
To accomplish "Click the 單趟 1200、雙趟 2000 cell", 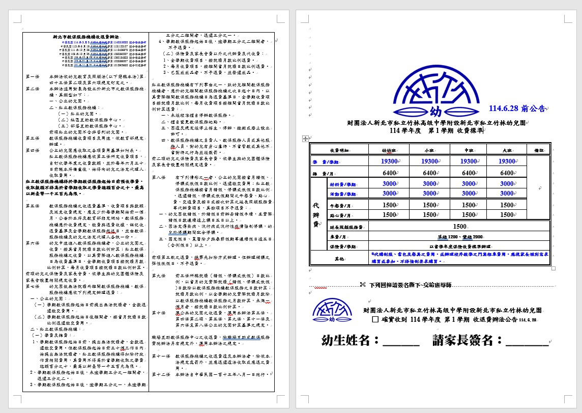I will click(x=460, y=237).
